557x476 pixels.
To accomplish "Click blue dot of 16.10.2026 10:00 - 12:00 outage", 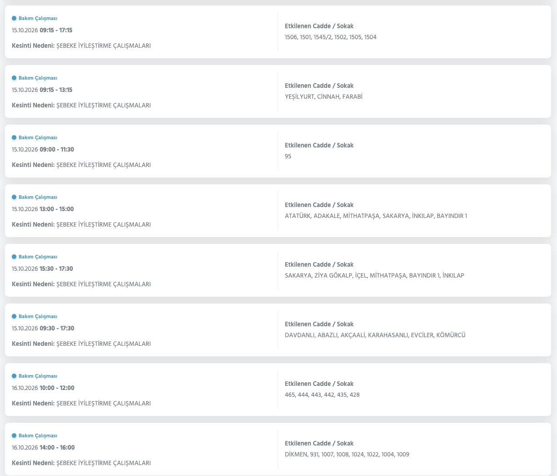I will 14,376.
